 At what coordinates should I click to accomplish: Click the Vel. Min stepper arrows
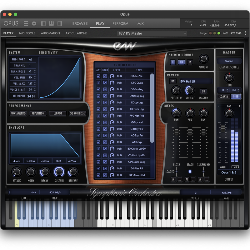coord(35,77)
